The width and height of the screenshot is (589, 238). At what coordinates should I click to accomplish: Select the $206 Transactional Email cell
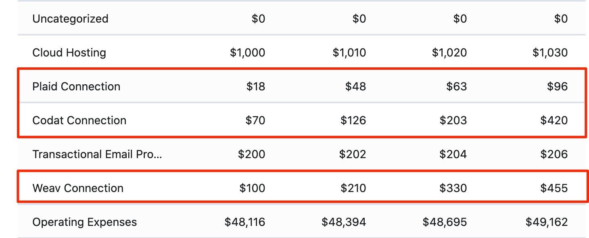tap(554, 154)
